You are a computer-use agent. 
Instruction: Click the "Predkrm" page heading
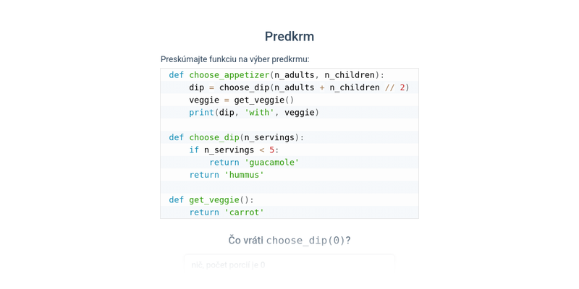tap(289, 37)
